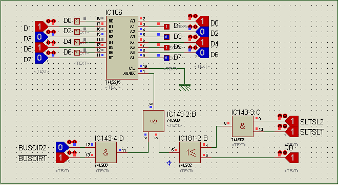Toggle the BUSDIR1 logic state

(x=62, y=158)
